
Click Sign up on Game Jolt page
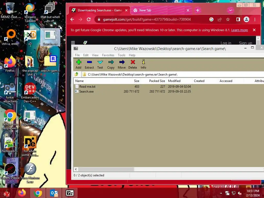coord(245,43)
